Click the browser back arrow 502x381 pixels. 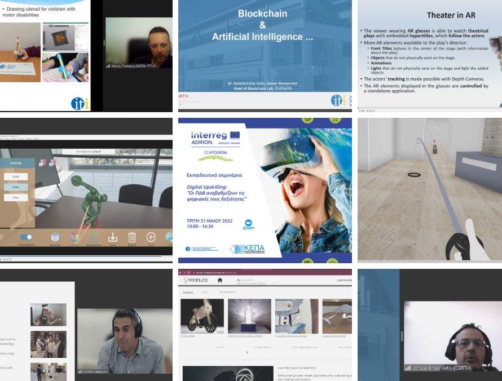[x=180, y=273]
